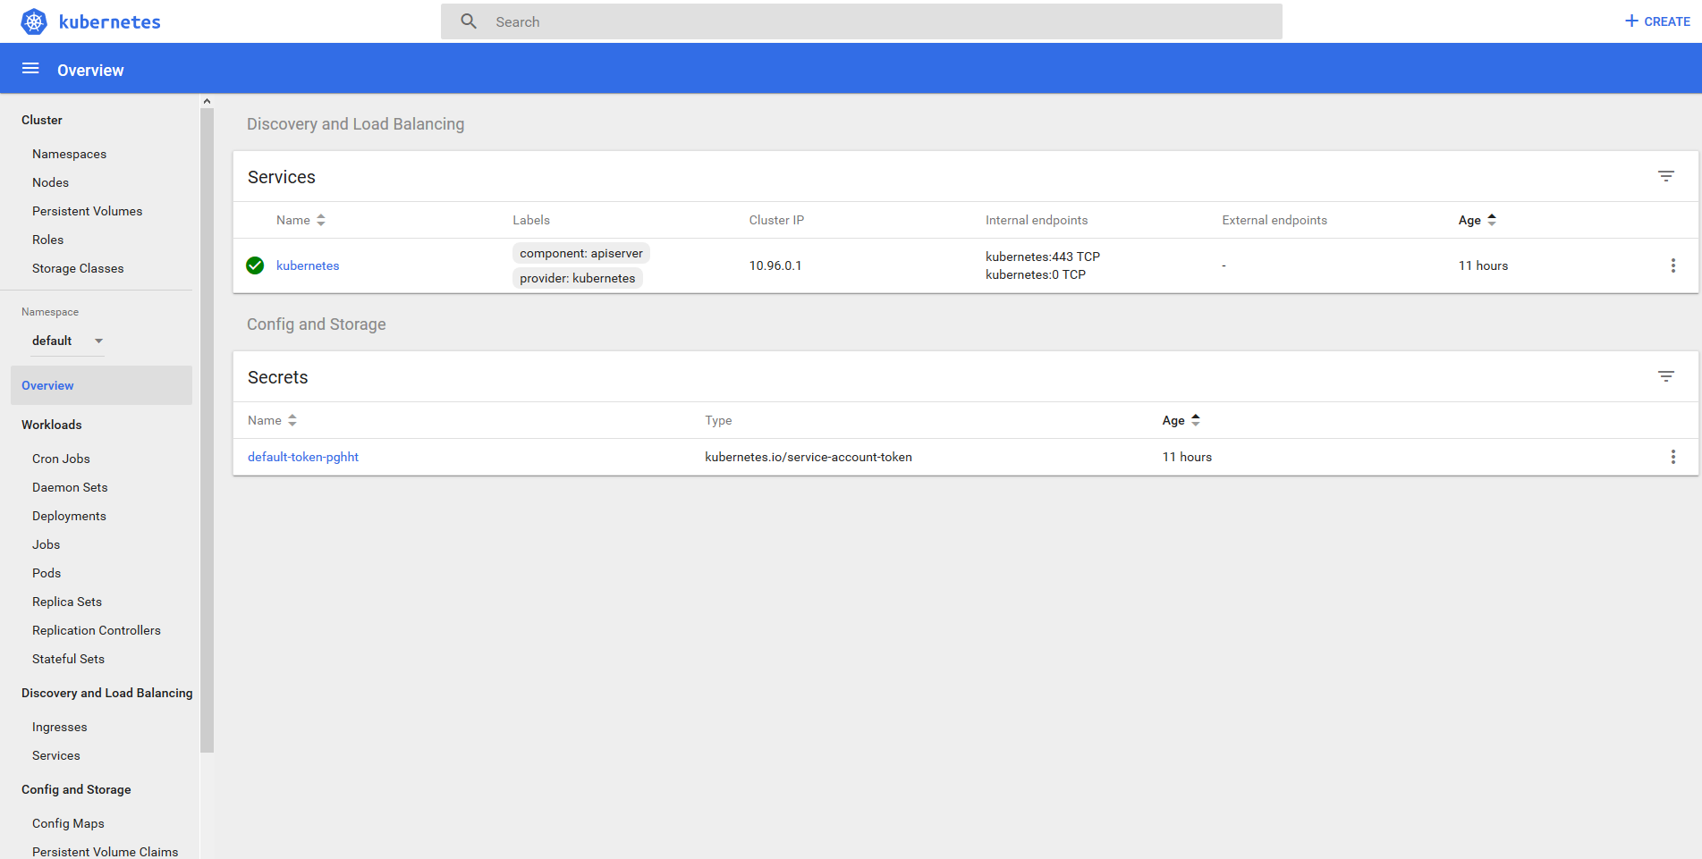Open Config and Storage in sidebar

pyautogui.click(x=76, y=789)
